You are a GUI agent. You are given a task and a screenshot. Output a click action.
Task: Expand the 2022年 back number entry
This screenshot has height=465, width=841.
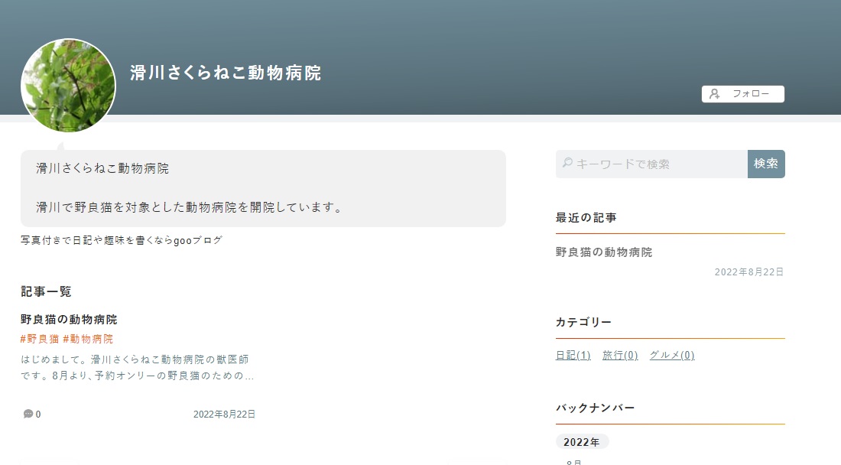tap(582, 441)
